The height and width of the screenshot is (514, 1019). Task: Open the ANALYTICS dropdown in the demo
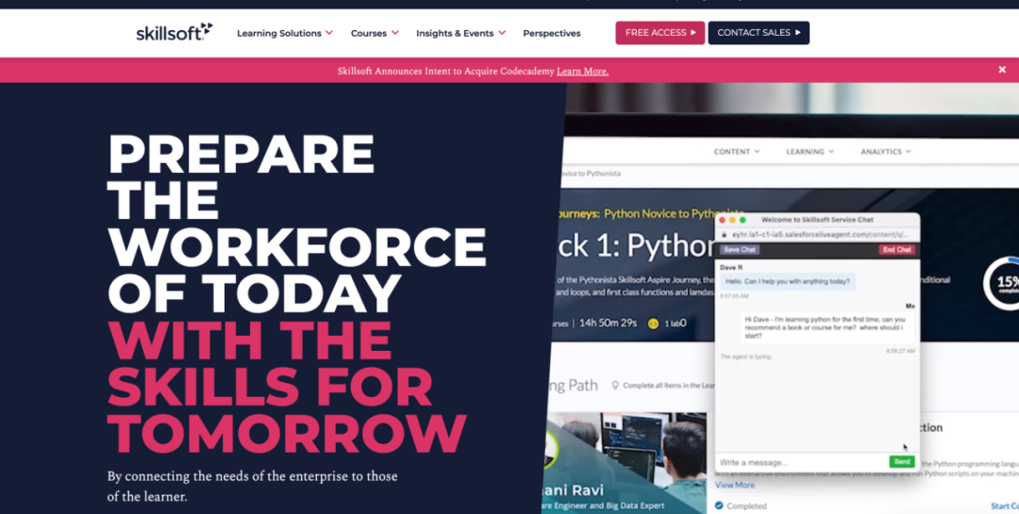[886, 152]
